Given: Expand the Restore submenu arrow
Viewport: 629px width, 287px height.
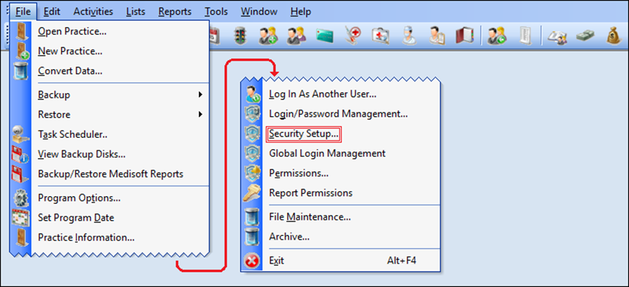Looking at the screenshot, I should click(x=200, y=115).
